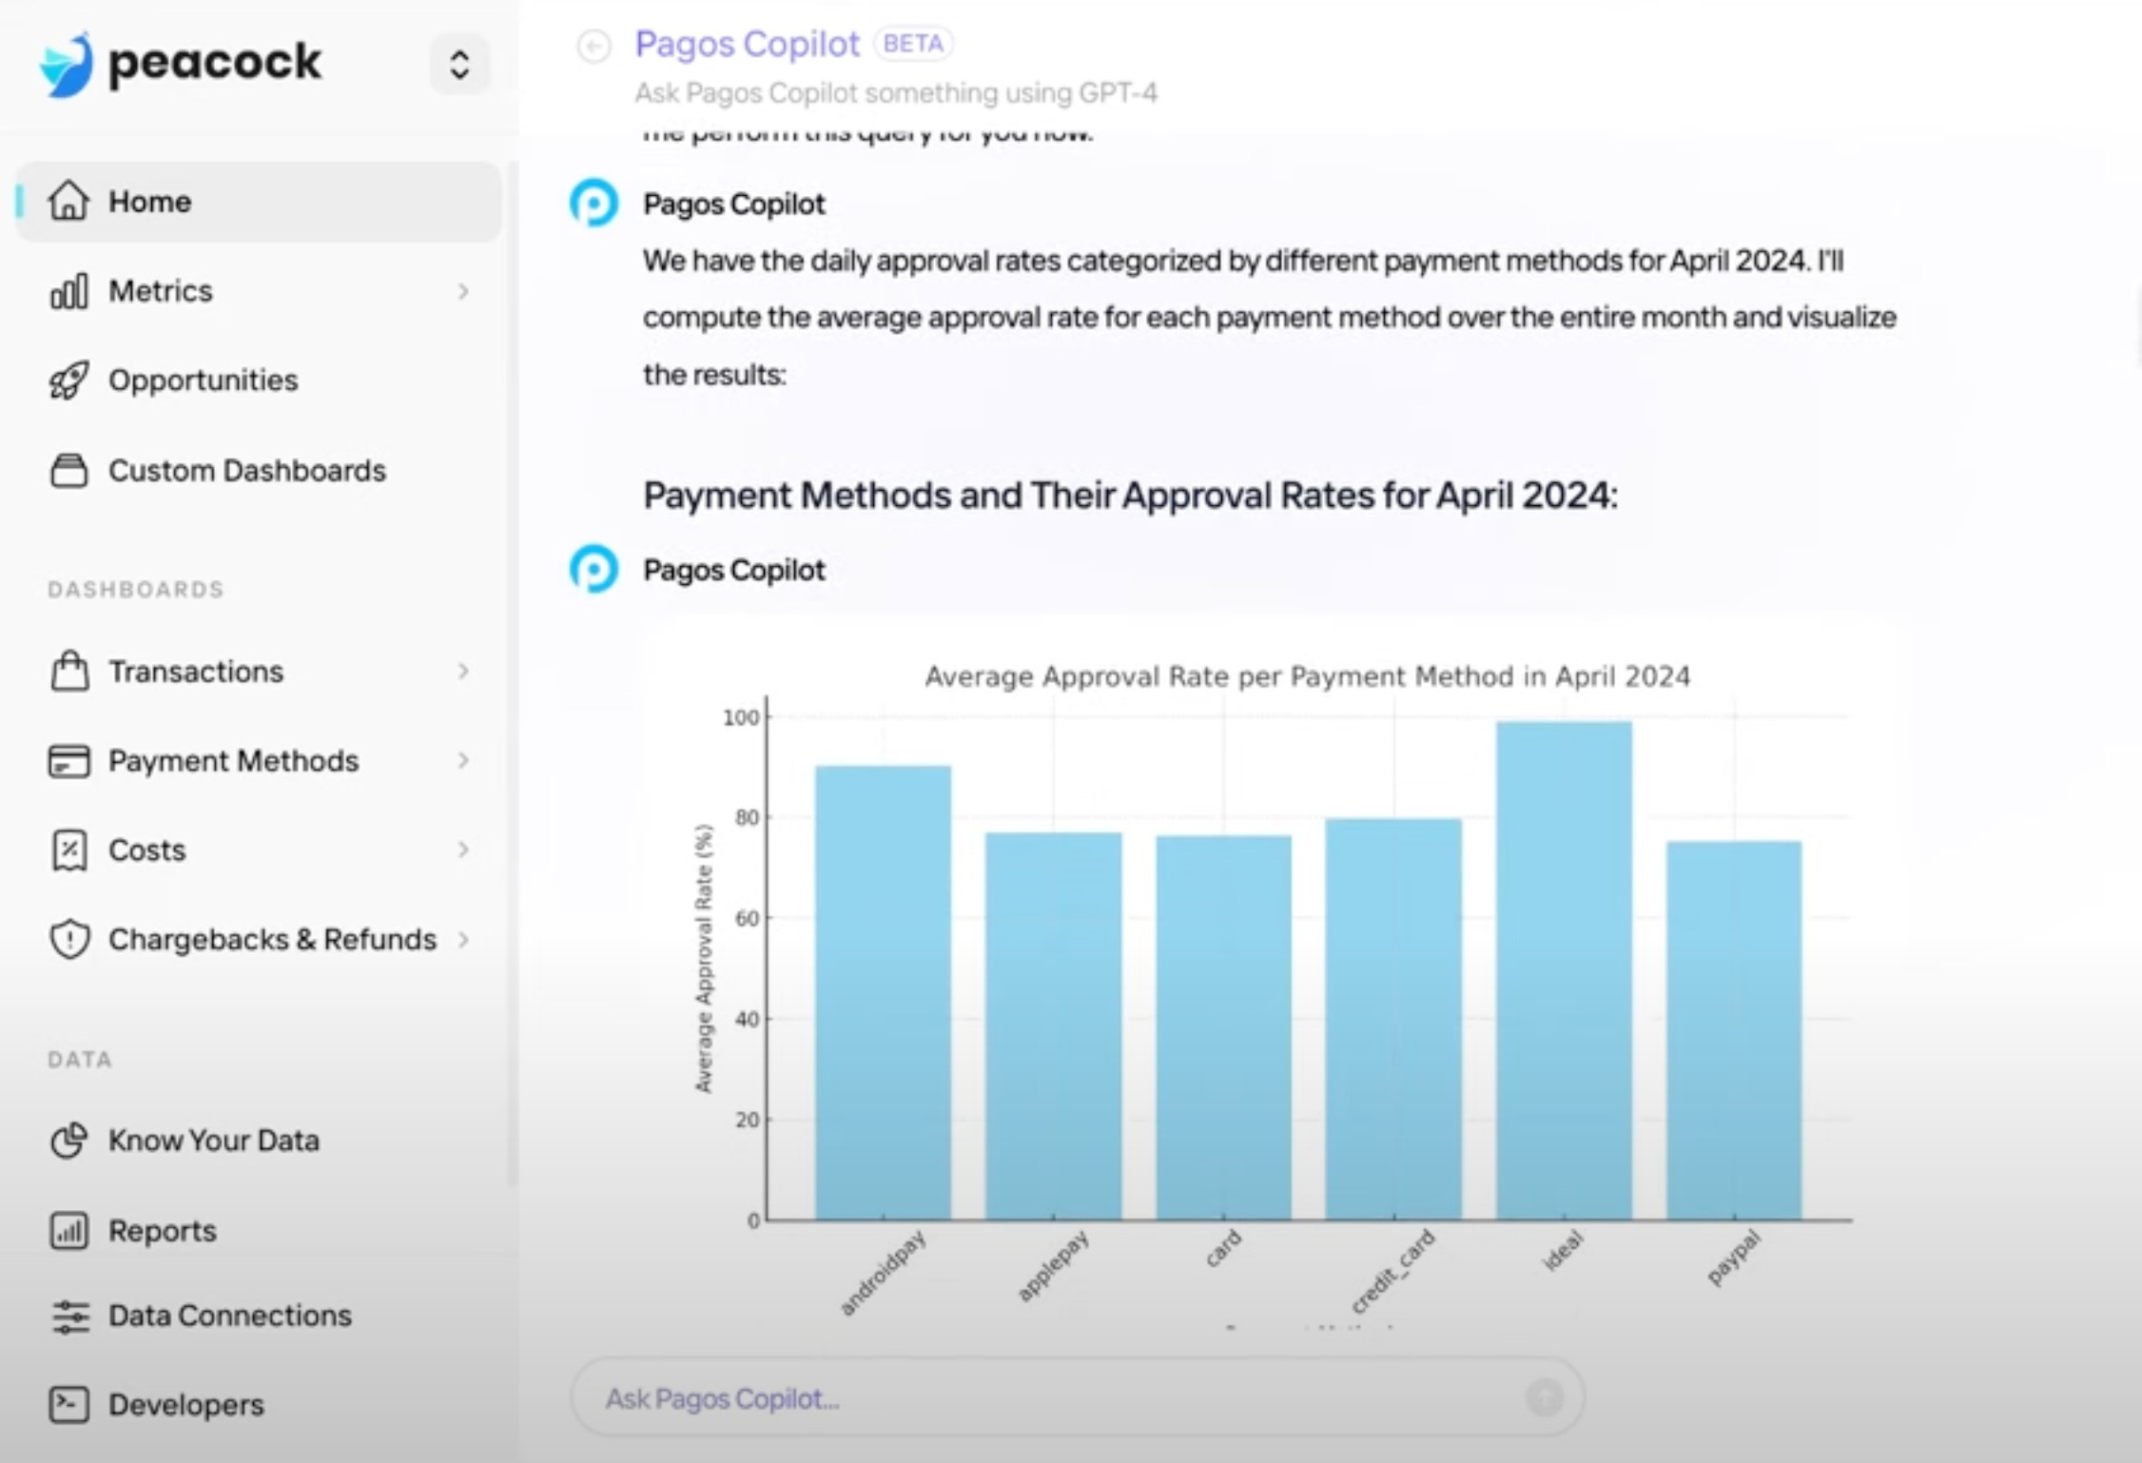Click the applepay bar in the chart

(1053, 1025)
